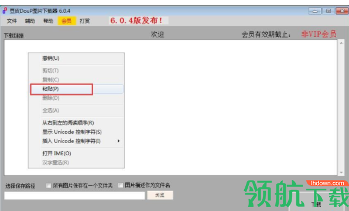Click the scrollbar down arrow
Viewport: 349px width, 211px height.
[341, 172]
